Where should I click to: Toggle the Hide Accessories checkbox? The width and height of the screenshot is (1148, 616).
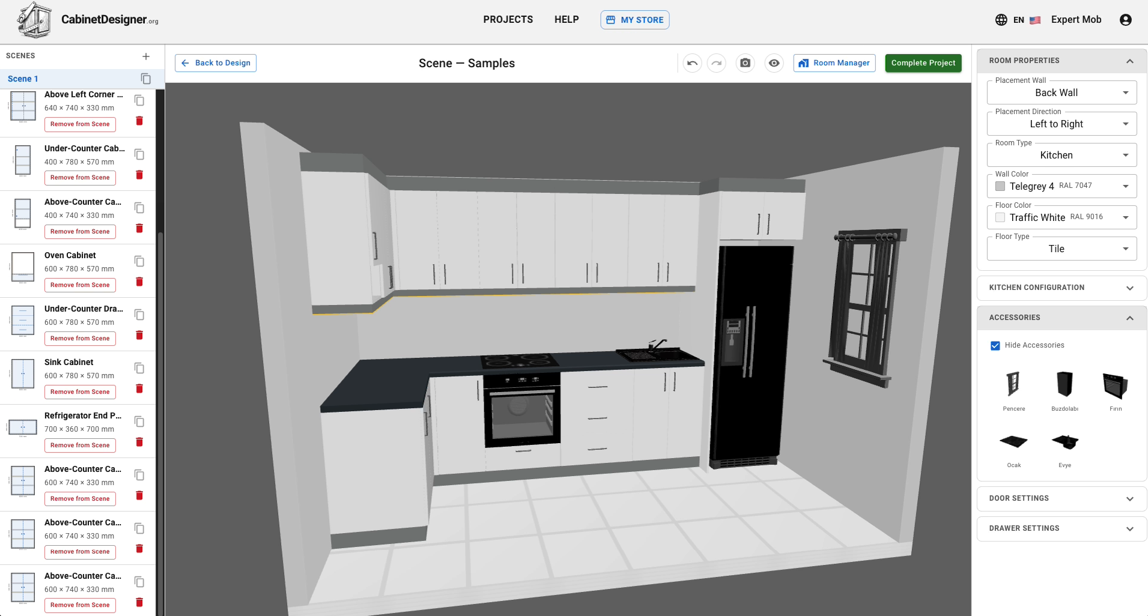995,345
